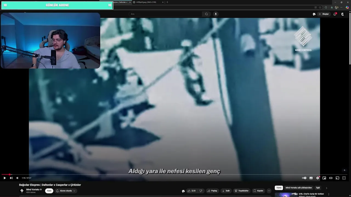351x197 pixels.
Task: Click the reader/split screen address bar icon
Action: (x=315, y=7)
